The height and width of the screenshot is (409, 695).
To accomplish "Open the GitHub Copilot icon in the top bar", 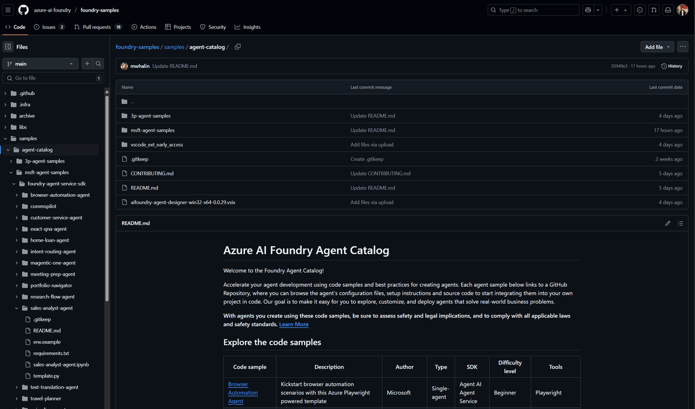I will pos(588,9).
